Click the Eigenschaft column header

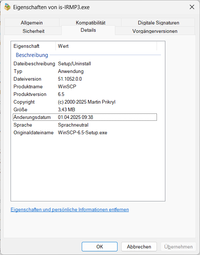coord(33,46)
